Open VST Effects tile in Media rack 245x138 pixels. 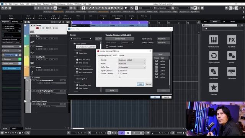pos(232,40)
